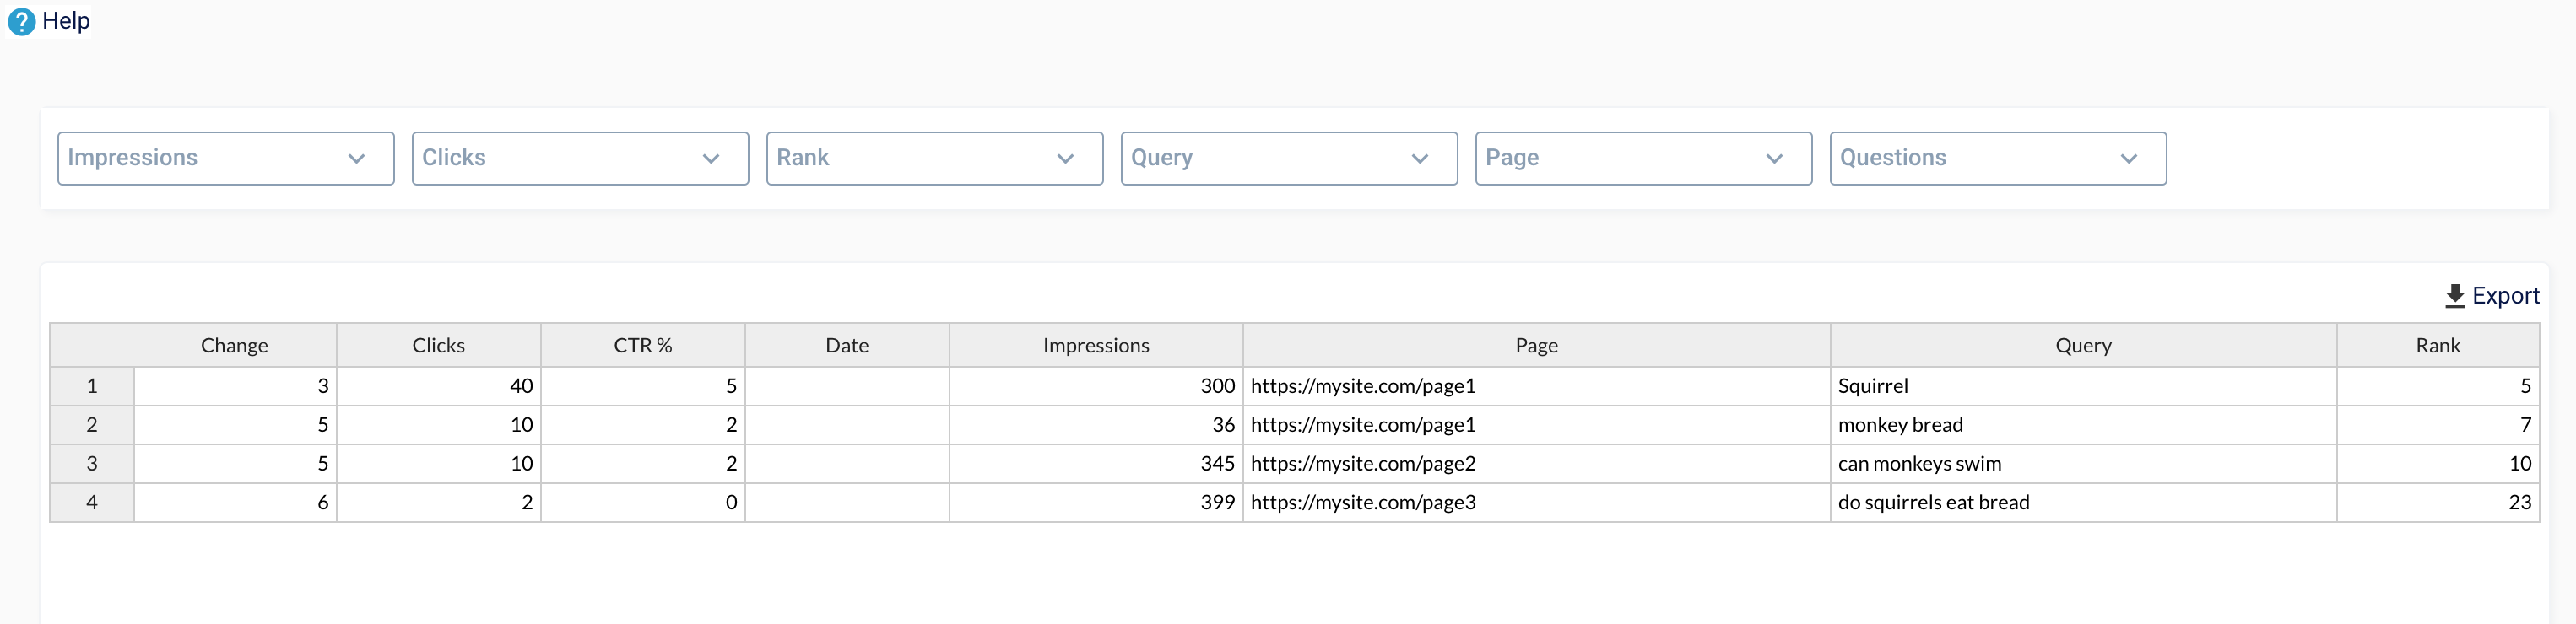Click the https://mysite.com/page2 cell
The image size is (2576, 624).
point(1362,463)
